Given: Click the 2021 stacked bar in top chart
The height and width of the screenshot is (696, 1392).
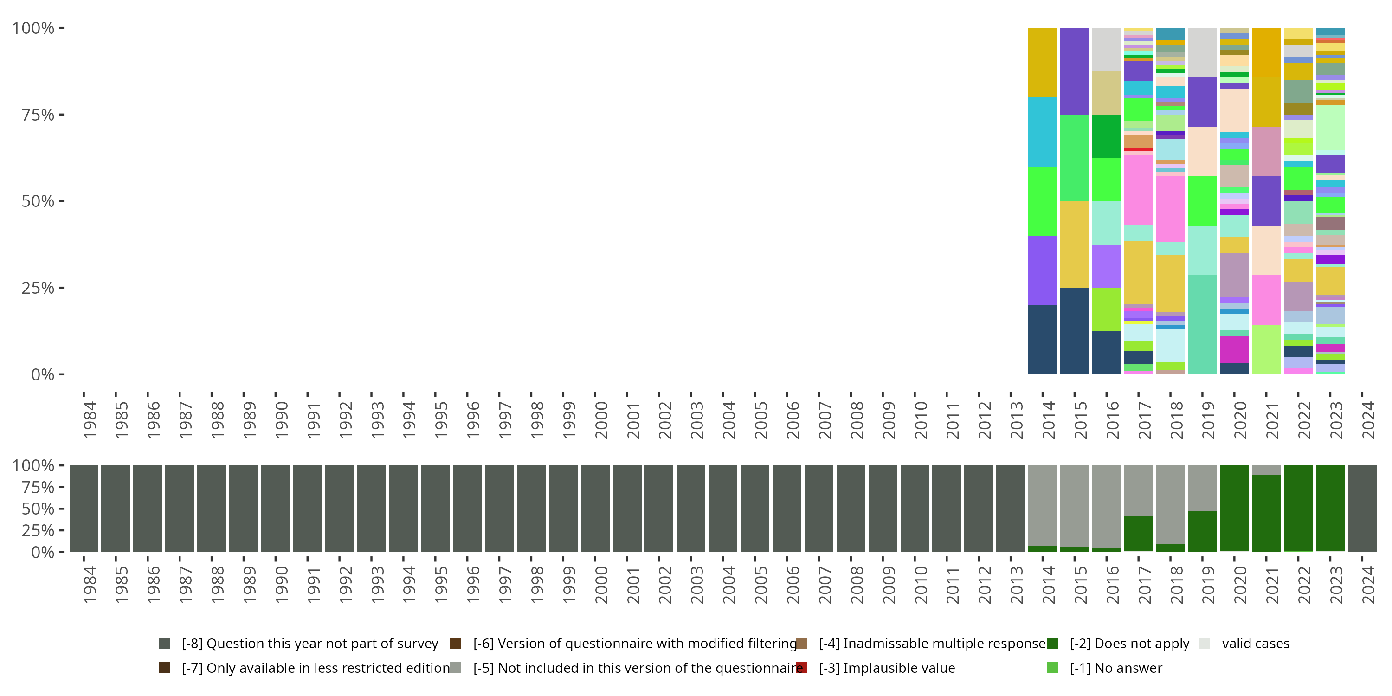Looking at the screenshot, I should pyautogui.click(x=1266, y=201).
